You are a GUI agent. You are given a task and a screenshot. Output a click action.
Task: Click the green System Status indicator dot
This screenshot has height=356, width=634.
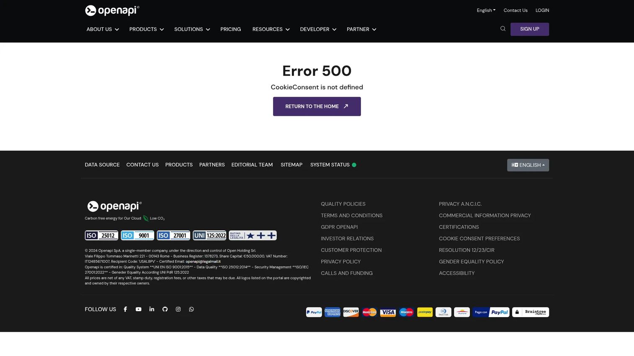click(354, 165)
